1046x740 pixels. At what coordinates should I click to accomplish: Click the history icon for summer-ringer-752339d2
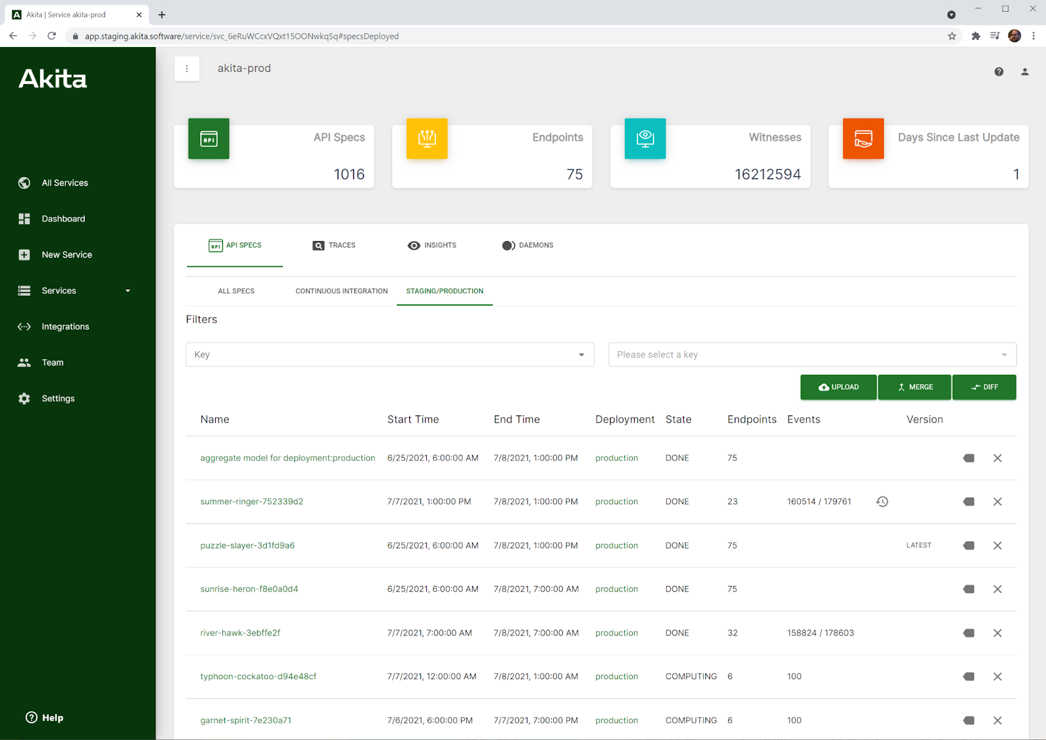pos(882,502)
